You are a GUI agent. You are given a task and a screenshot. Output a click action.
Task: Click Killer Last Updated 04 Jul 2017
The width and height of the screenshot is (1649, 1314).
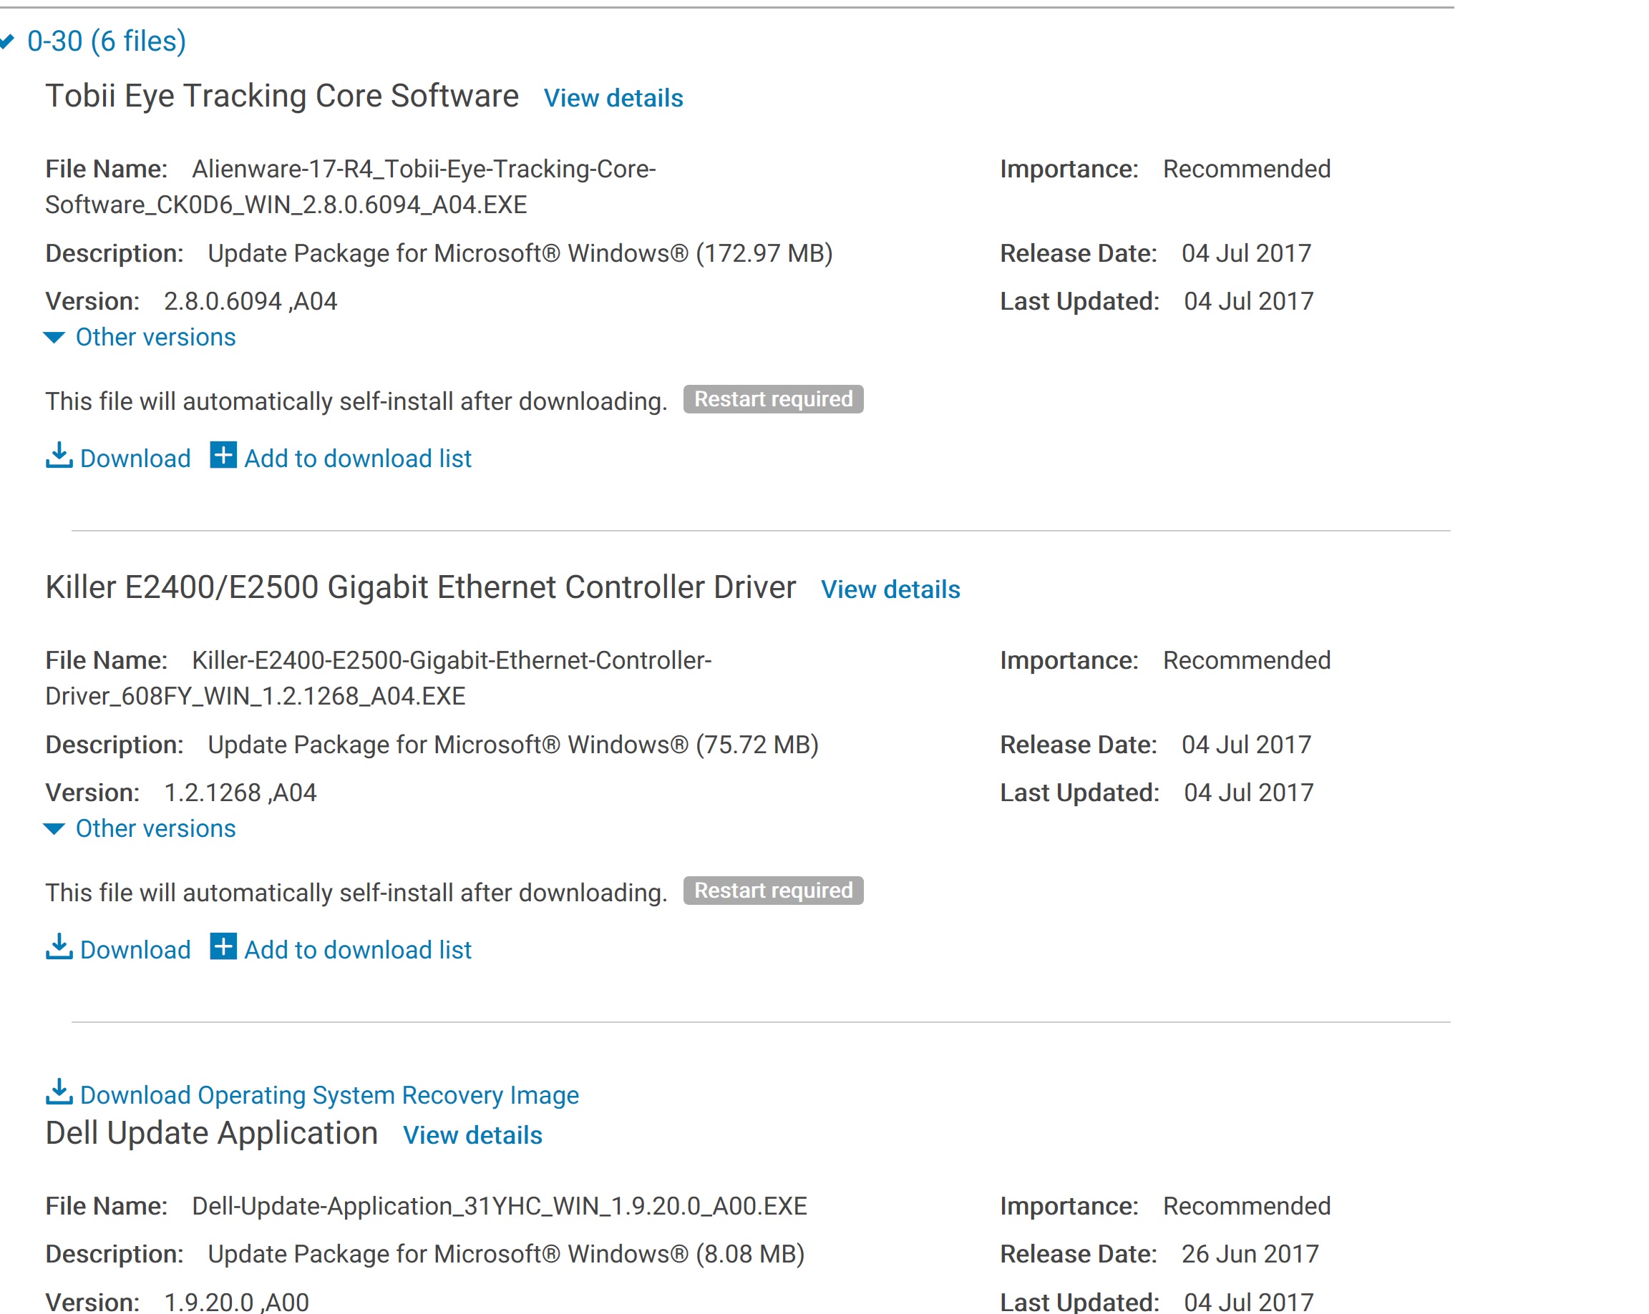[1248, 793]
